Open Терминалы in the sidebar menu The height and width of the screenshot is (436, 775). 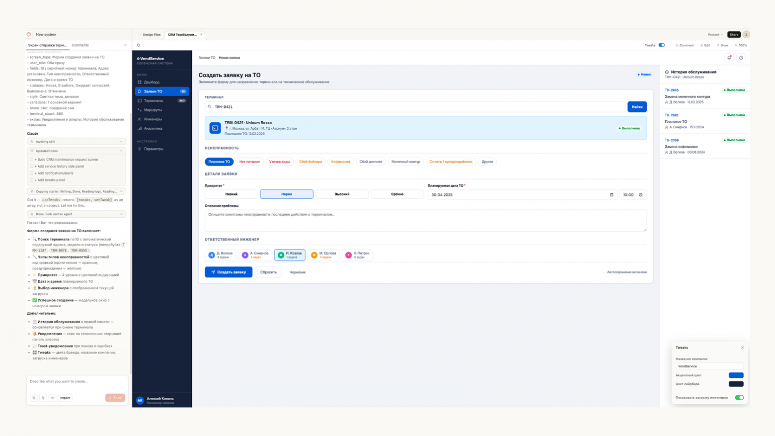tap(162, 100)
